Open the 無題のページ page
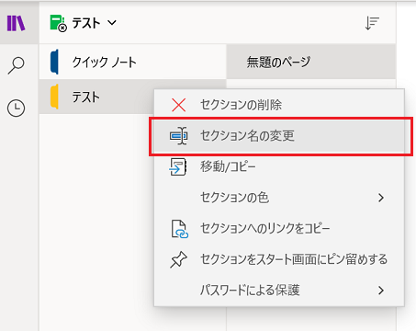 311,62
